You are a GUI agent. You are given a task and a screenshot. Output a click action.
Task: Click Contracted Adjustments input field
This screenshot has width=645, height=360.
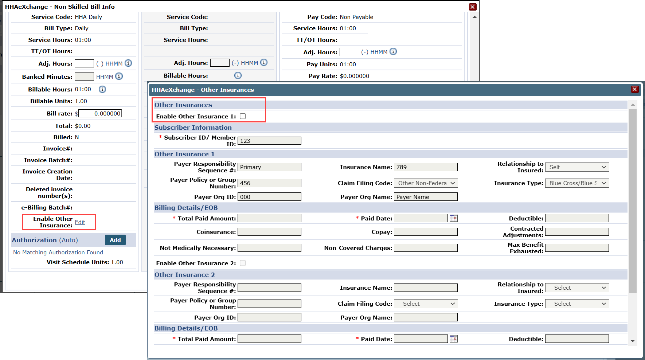click(x=577, y=232)
